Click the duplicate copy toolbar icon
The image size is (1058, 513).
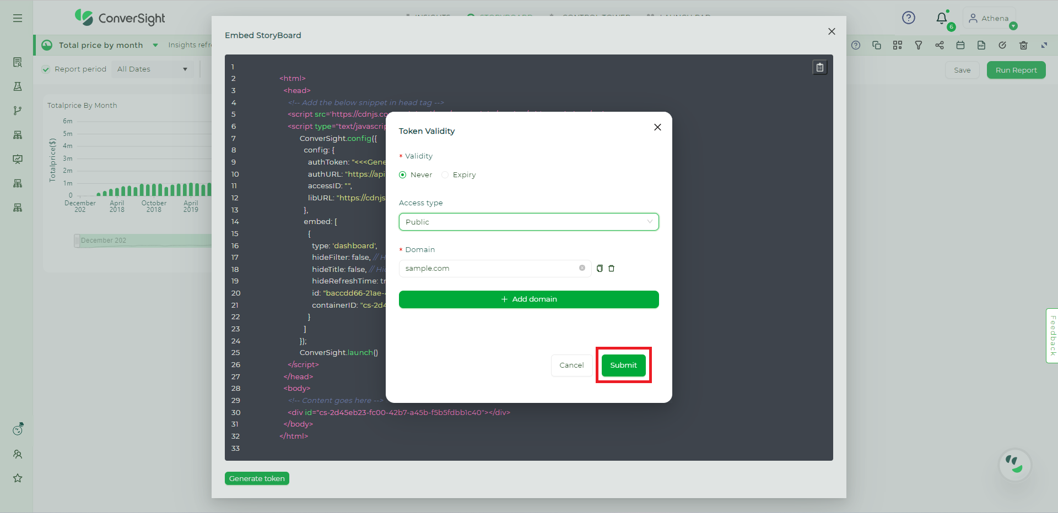tap(877, 45)
